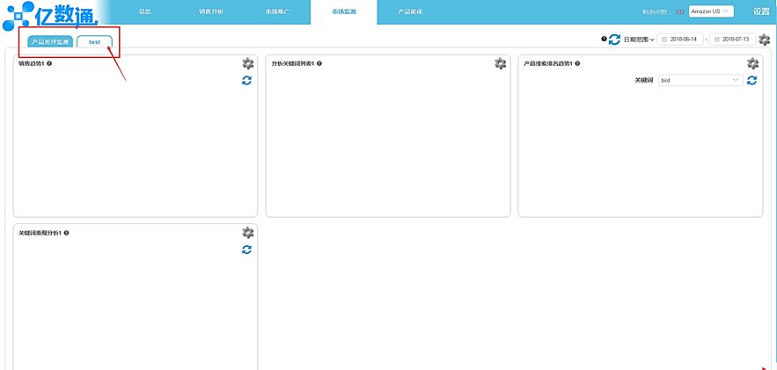This screenshot has width=777, height=370.
Task: Switch to the 产品优化 tab
Action: pyautogui.click(x=410, y=11)
